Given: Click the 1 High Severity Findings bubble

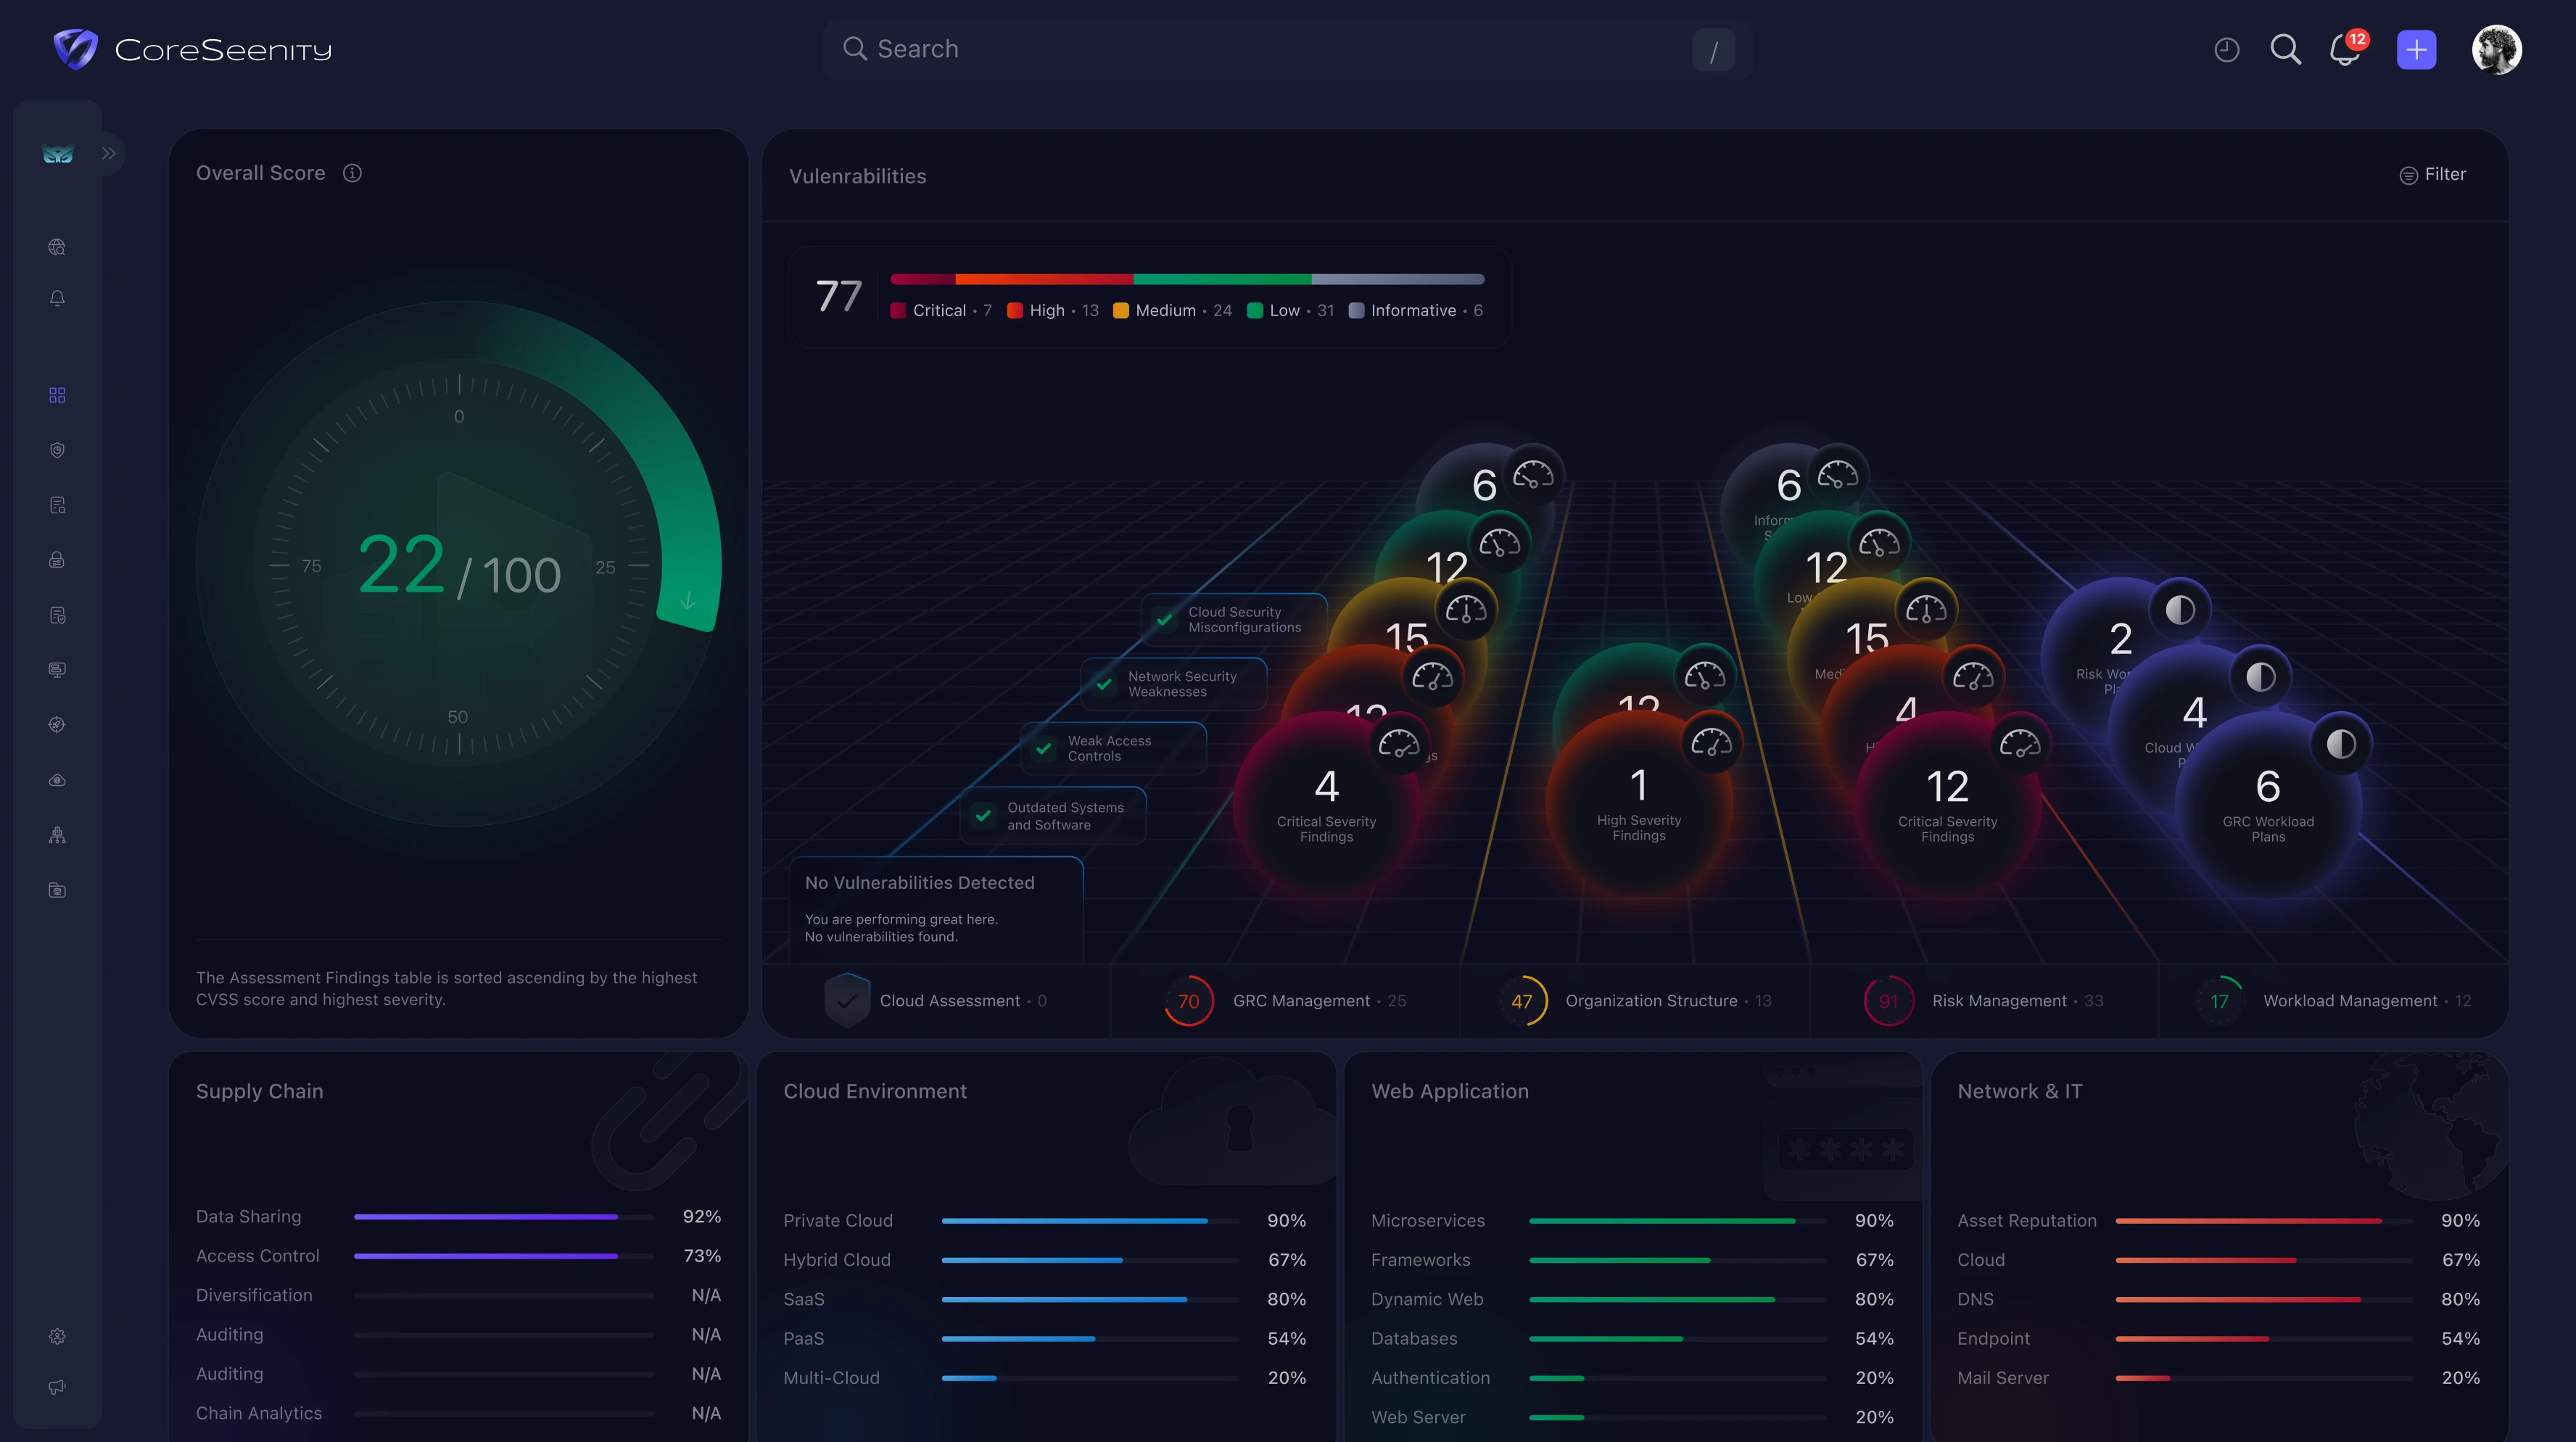Looking at the screenshot, I should pos(1638,803).
